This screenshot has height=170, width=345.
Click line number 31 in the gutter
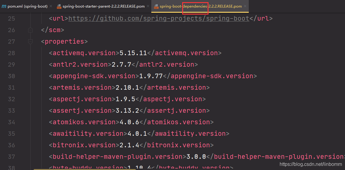(x=11, y=87)
